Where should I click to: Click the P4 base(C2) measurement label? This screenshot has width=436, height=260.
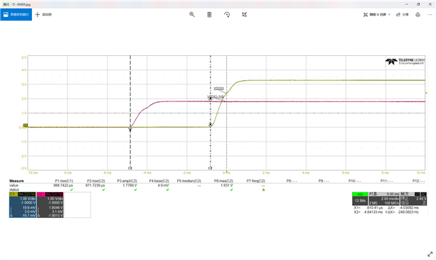click(x=159, y=181)
